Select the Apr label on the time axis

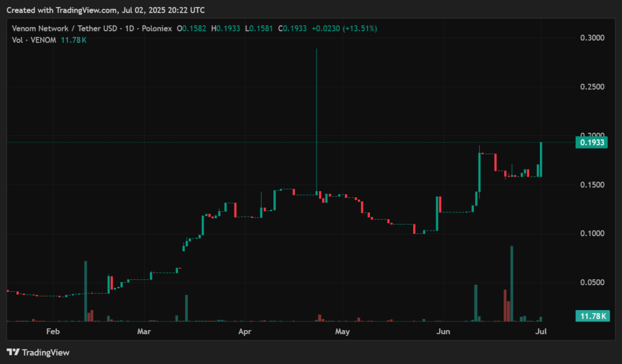[x=245, y=332]
